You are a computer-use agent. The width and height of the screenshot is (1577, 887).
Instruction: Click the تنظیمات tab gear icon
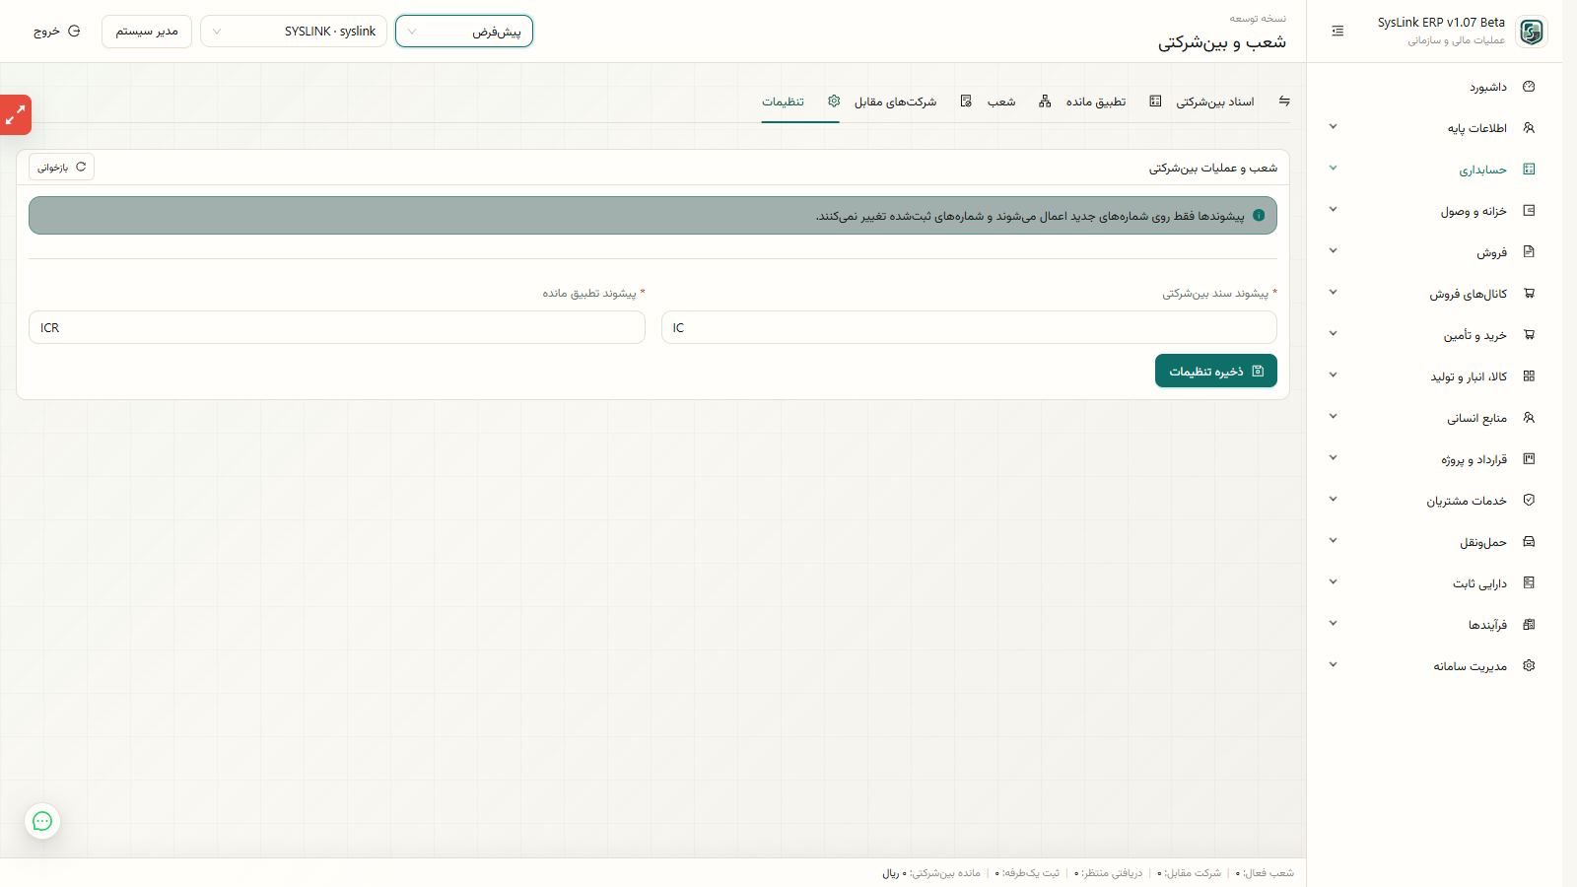pyautogui.click(x=834, y=102)
